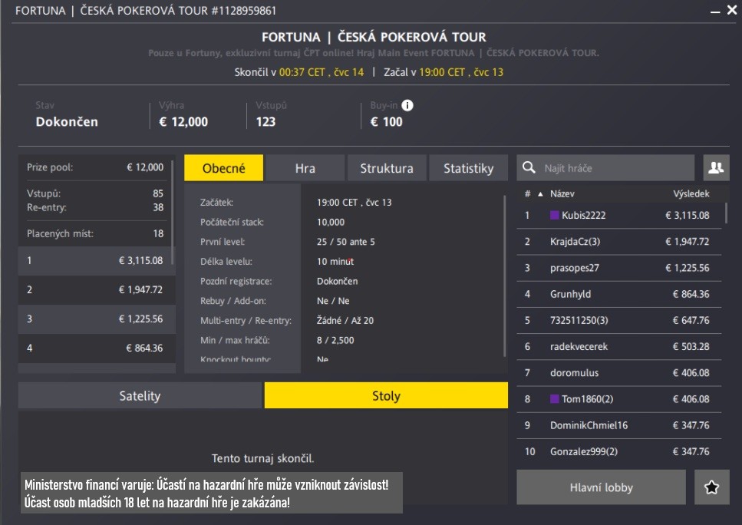The width and height of the screenshot is (742, 525).
Task: Sort by Výsledek column header
Action: coord(691,193)
